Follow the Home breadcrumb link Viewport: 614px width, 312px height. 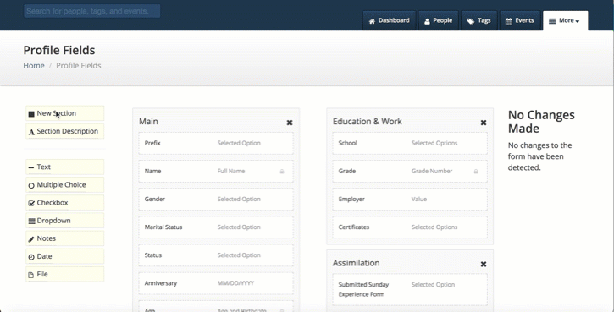(x=34, y=65)
